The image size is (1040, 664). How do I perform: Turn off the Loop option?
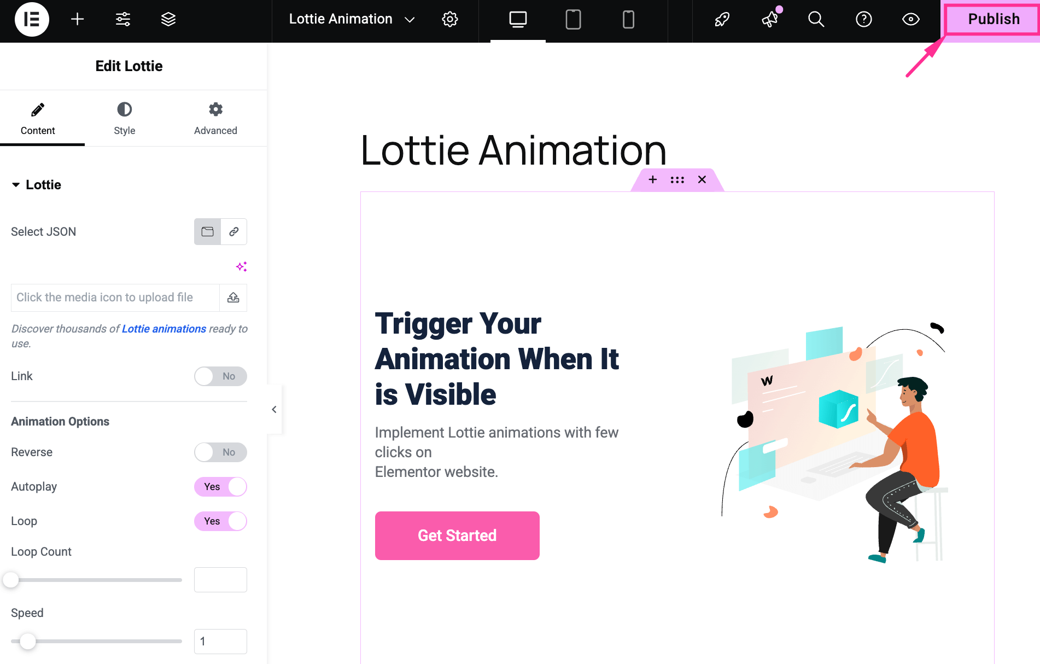(220, 521)
